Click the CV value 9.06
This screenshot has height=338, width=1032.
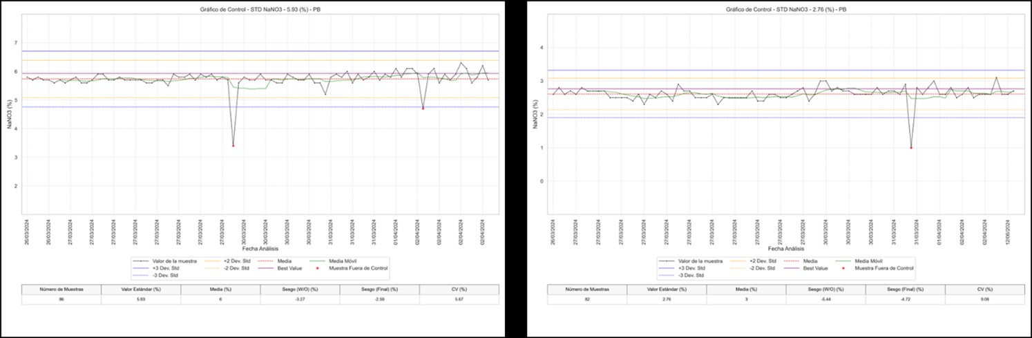click(x=984, y=299)
